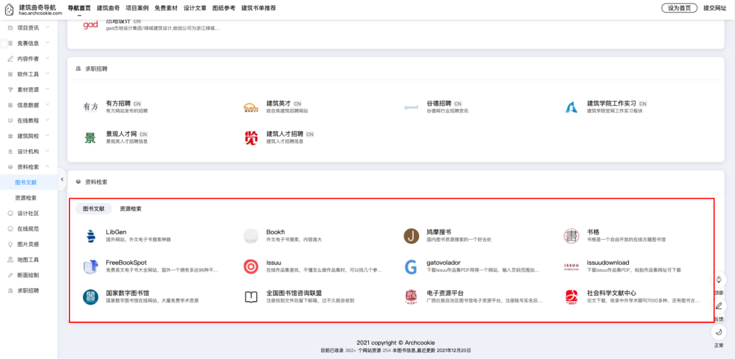Image resolution: width=735 pixels, height=359 pixels.
Task: Collapse the sidebar with arrow handle
Action: [62, 179]
